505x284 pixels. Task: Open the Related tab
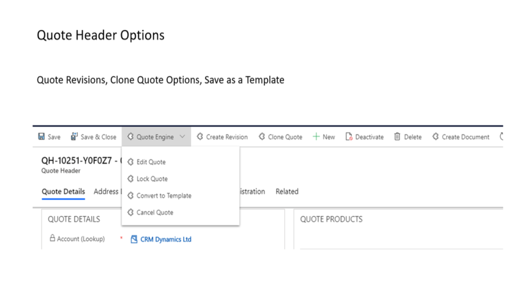[x=287, y=191]
